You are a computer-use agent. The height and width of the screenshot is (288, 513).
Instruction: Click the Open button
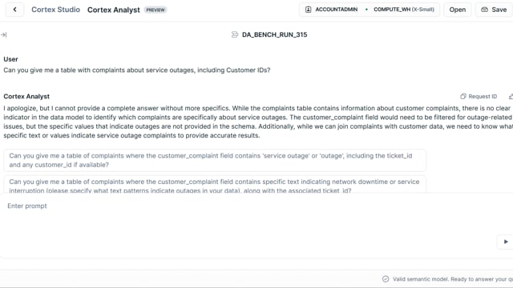click(458, 10)
